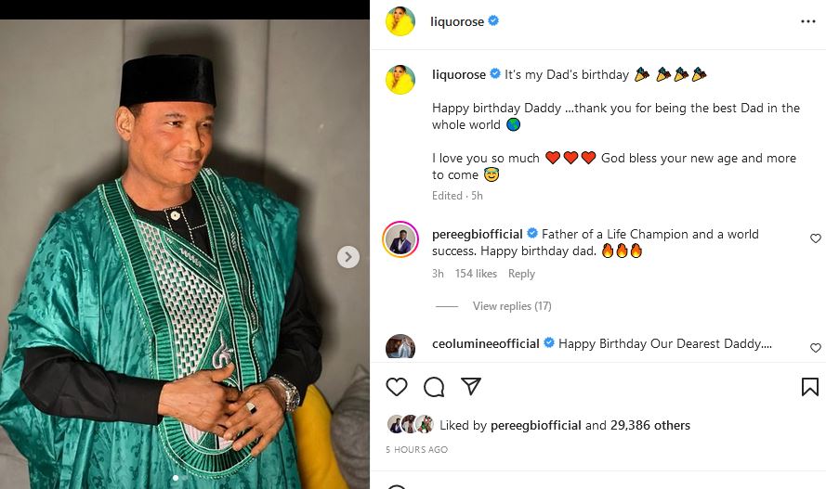Open ceolumineeofficial's profile from the comment
Image resolution: width=826 pixels, height=489 pixels.
point(485,343)
